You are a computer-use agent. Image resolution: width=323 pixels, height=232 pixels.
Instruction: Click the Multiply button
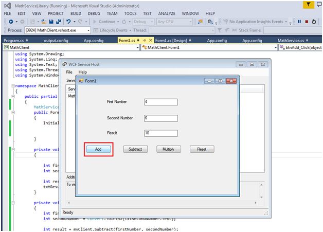pos(169,149)
